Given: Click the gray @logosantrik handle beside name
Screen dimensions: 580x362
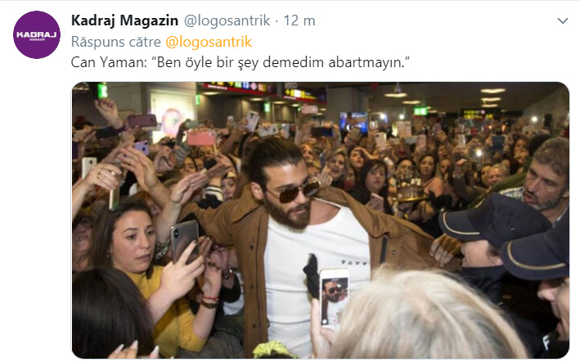Looking at the screenshot, I should point(227,20).
